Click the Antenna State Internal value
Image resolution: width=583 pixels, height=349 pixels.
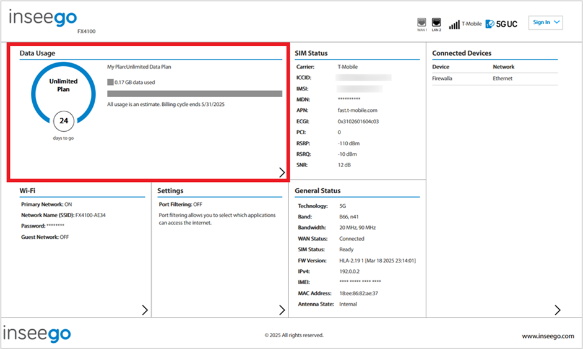[x=348, y=304]
